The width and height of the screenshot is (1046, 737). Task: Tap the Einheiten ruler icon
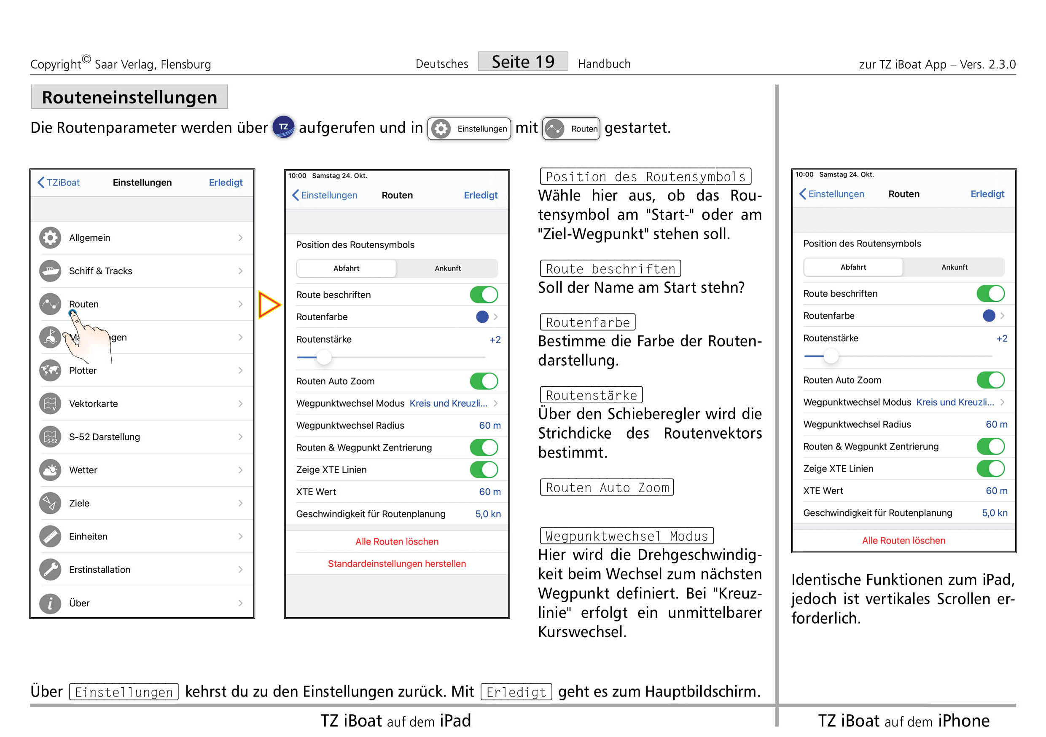click(x=50, y=537)
